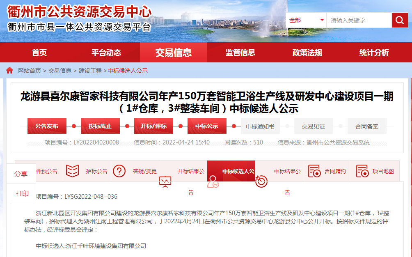Screen dimensions: 412x257
Task: Click the announcement title heading
Action: [x=207, y=102]
